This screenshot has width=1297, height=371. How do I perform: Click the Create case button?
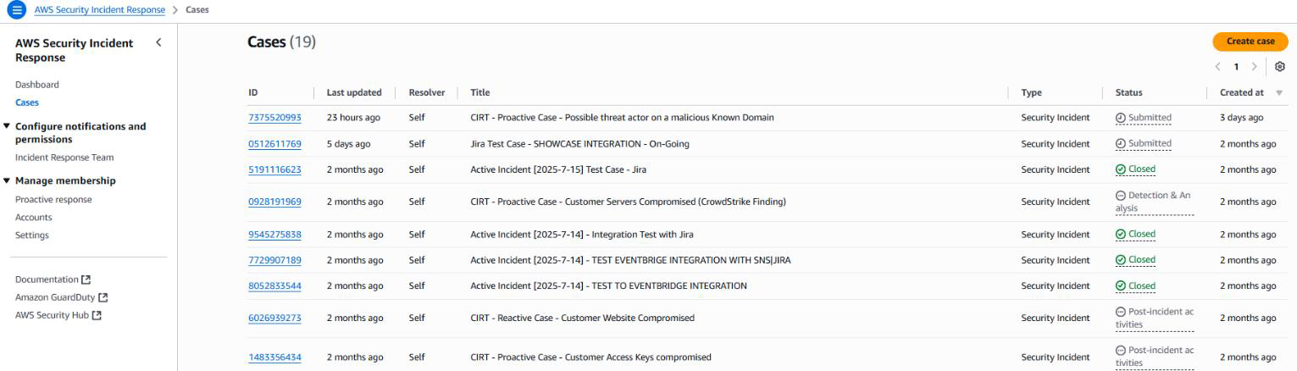tap(1250, 42)
